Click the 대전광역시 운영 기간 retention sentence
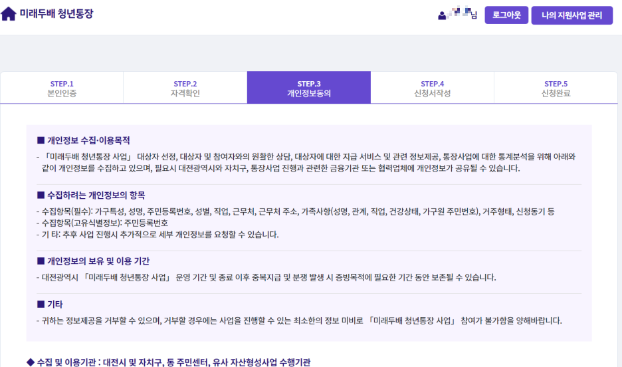The width and height of the screenshot is (622, 367). 266,277
